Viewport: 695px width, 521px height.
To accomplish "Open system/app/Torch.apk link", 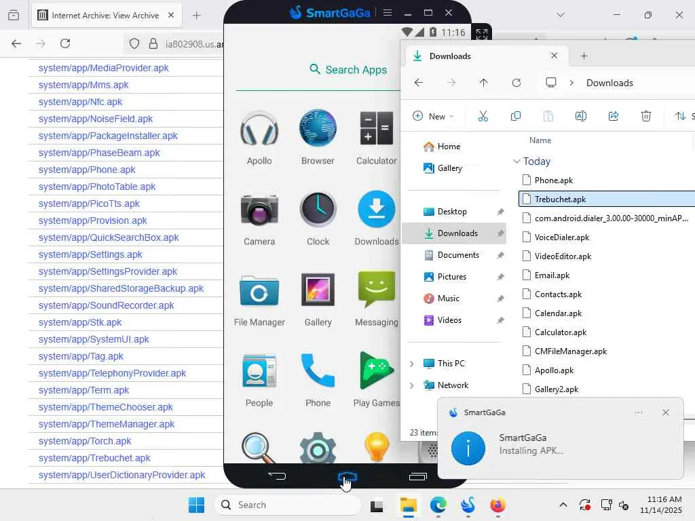I will click(x=85, y=441).
